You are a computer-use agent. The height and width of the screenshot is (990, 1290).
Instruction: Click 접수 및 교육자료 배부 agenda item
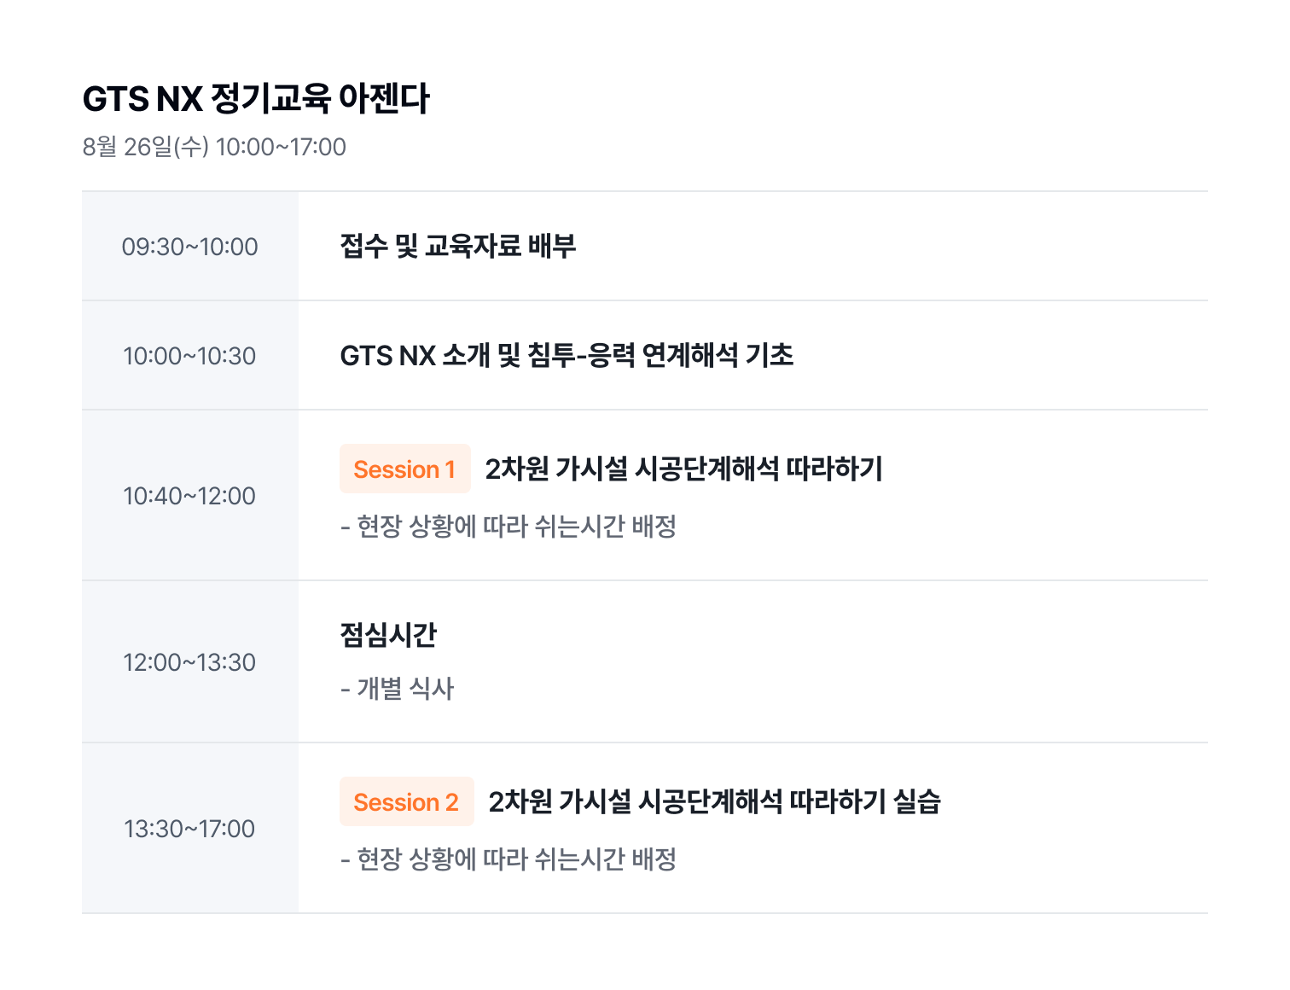[458, 247]
